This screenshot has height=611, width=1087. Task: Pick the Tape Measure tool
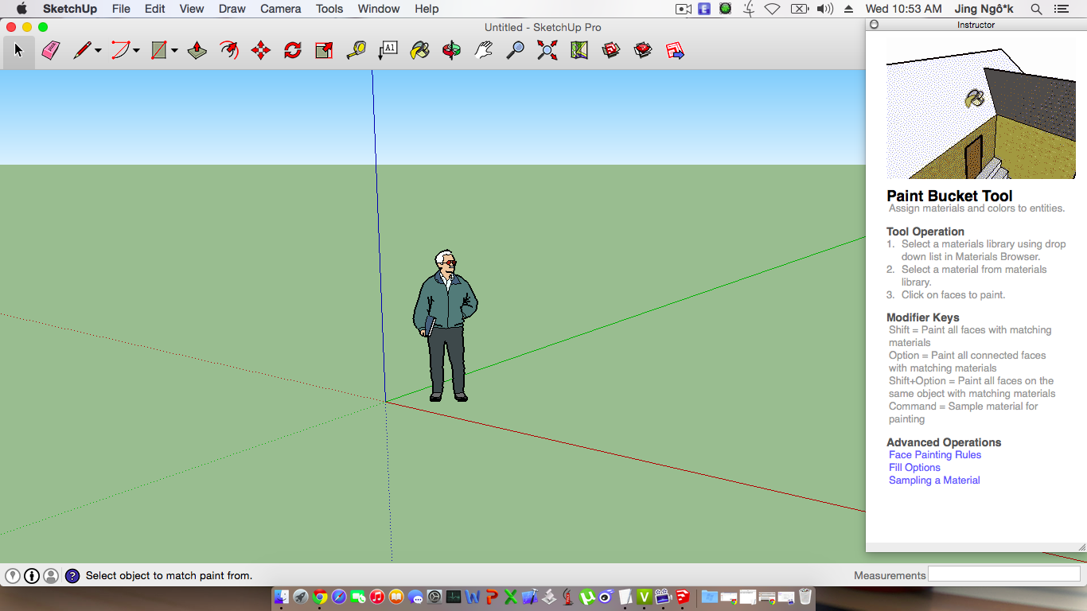pos(356,51)
